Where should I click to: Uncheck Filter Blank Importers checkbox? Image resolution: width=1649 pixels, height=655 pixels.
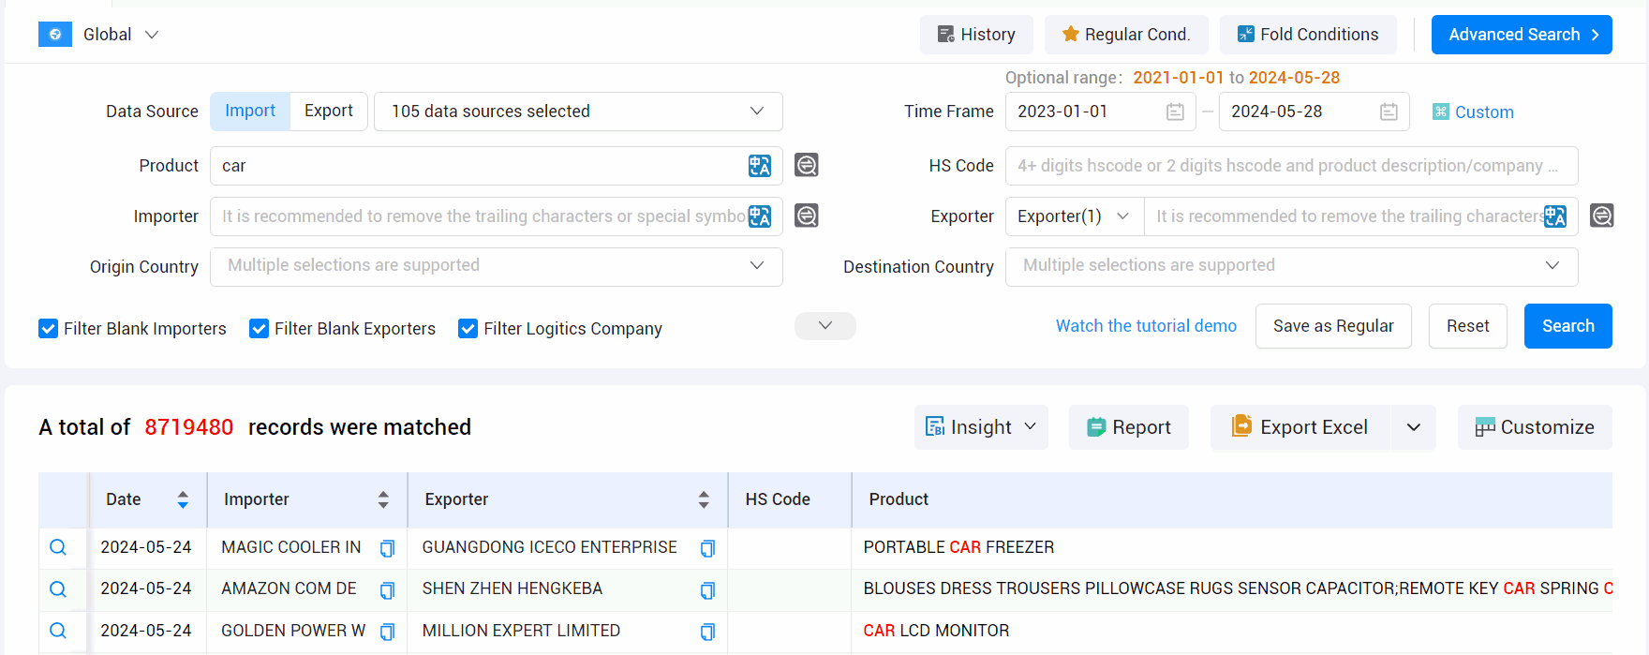pos(49,329)
